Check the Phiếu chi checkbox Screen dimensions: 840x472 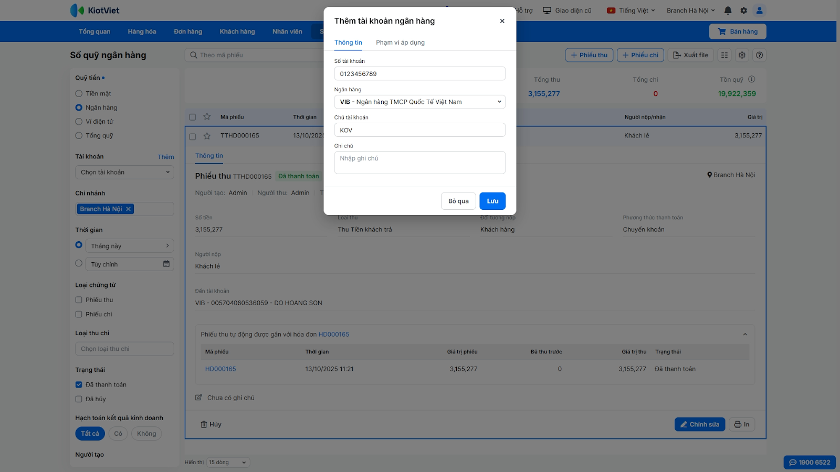[79, 314]
